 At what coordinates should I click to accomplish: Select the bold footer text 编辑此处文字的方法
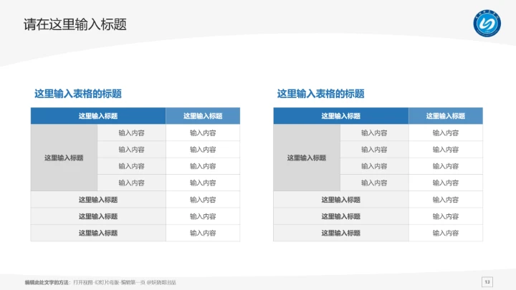(x=47, y=282)
